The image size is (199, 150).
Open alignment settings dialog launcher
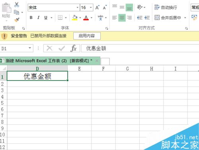pos(186,28)
